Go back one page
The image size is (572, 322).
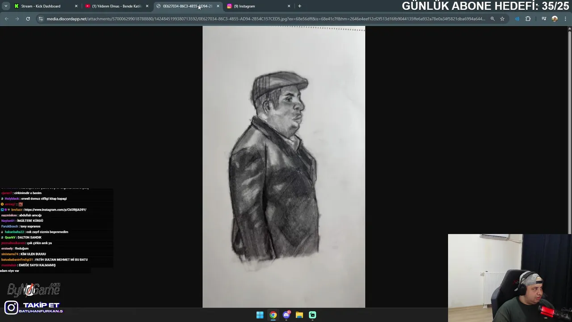pyautogui.click(x=6, y=19)
